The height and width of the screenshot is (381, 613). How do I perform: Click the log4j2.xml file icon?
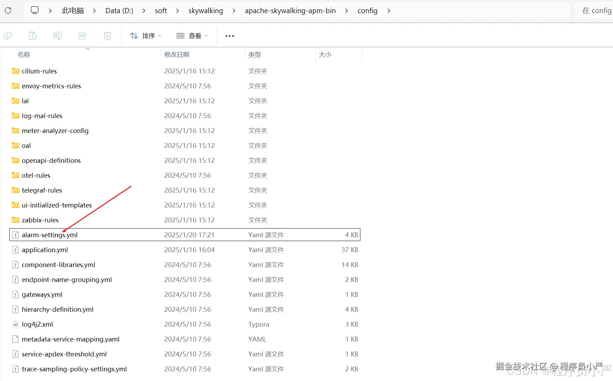16,324
